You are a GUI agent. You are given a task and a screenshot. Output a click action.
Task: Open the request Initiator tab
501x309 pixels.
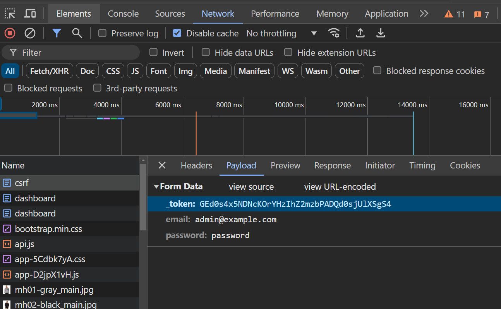click(380, 165)
